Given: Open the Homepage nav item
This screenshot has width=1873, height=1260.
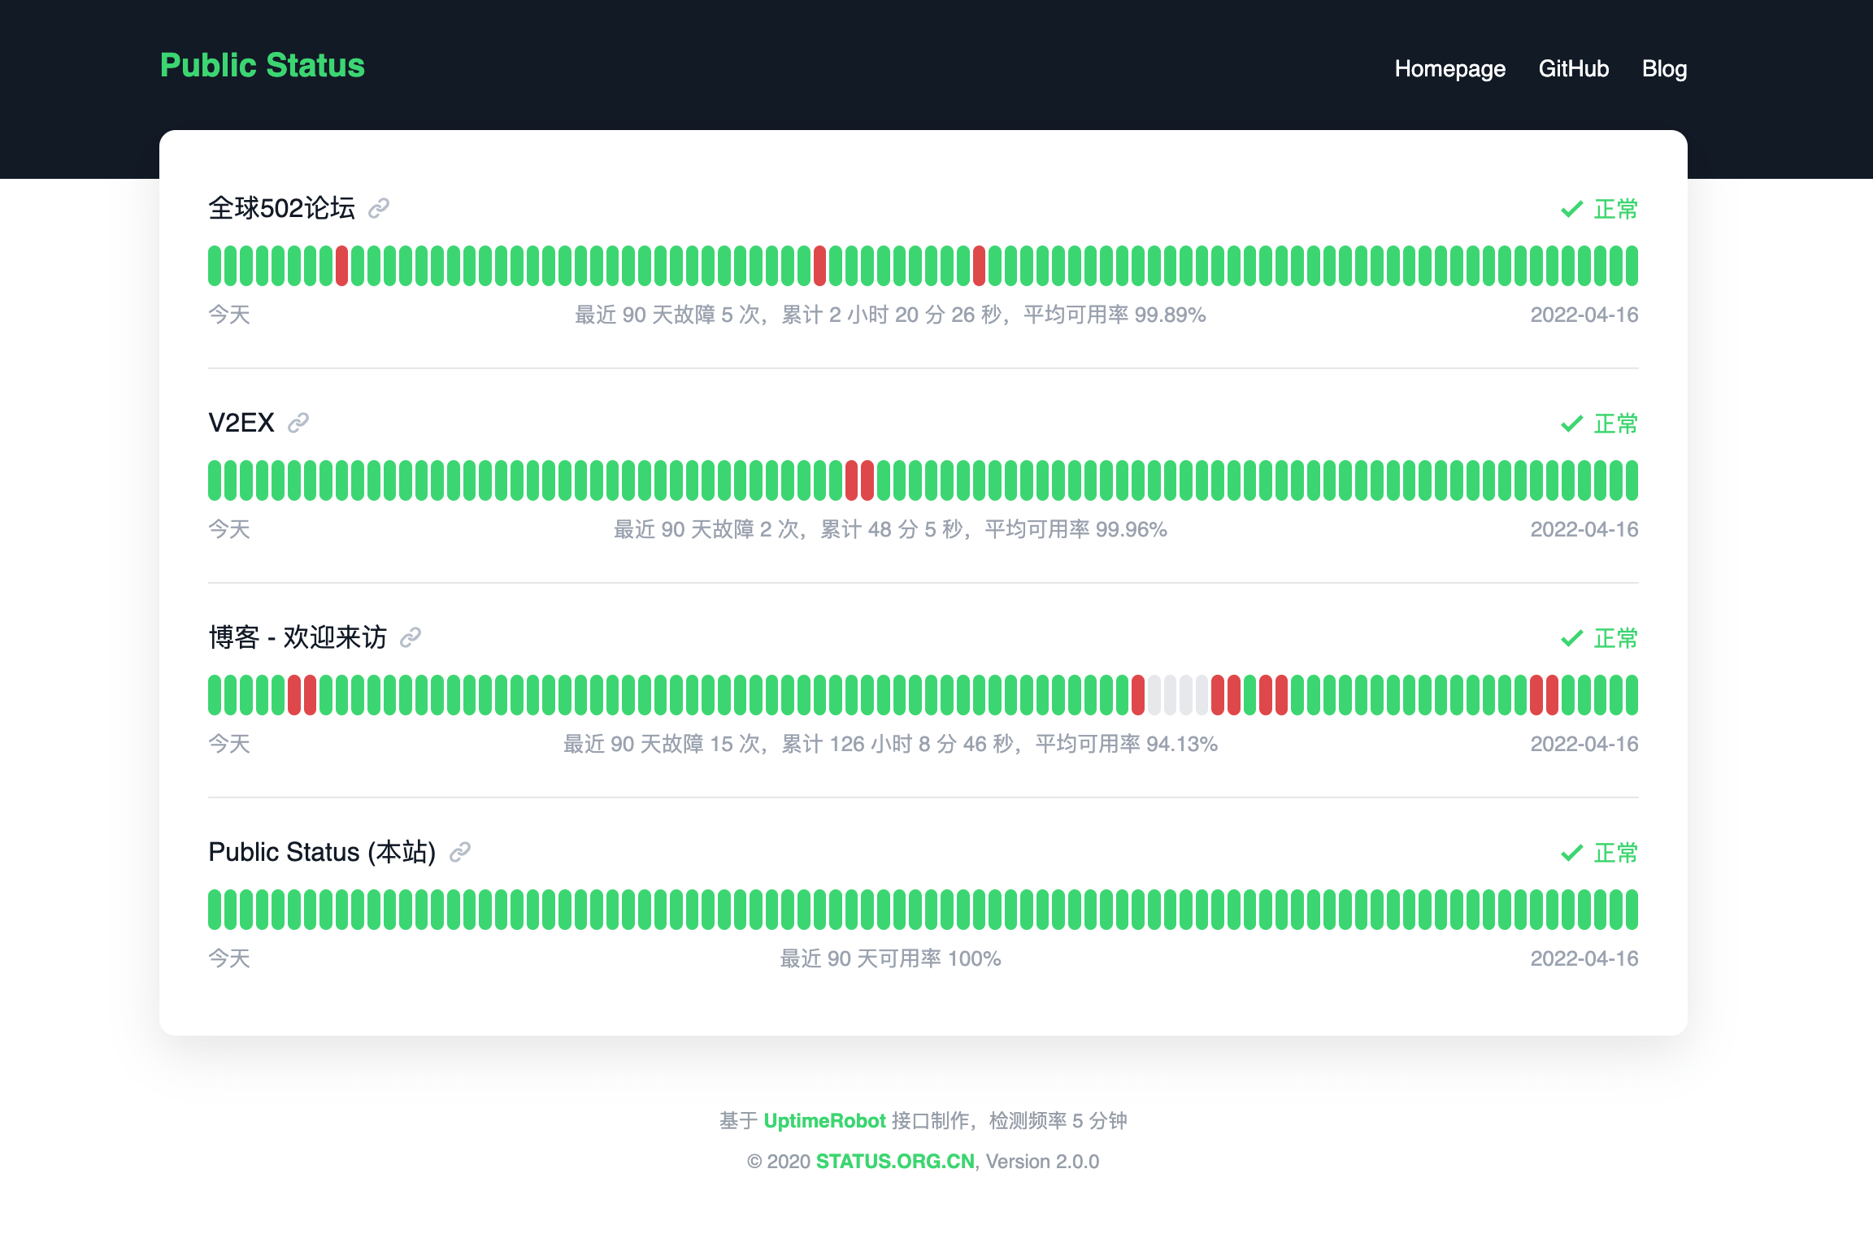Looking at the screenshot, I should coord(1449,69).
